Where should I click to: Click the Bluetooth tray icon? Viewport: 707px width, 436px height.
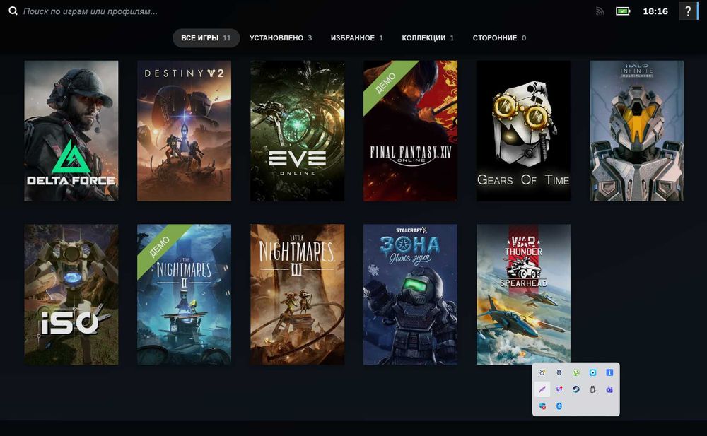click(x=559, y=406)
